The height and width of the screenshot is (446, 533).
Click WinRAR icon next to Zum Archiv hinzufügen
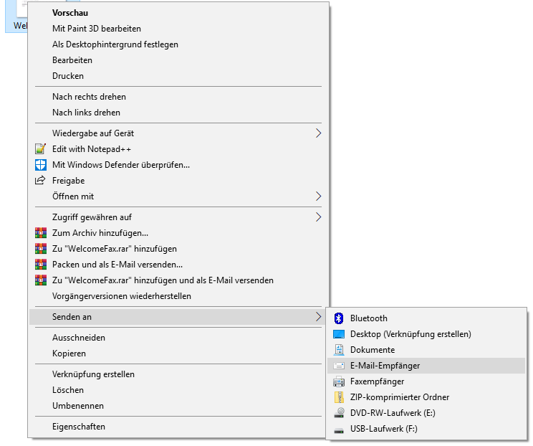tap(40, 233)
